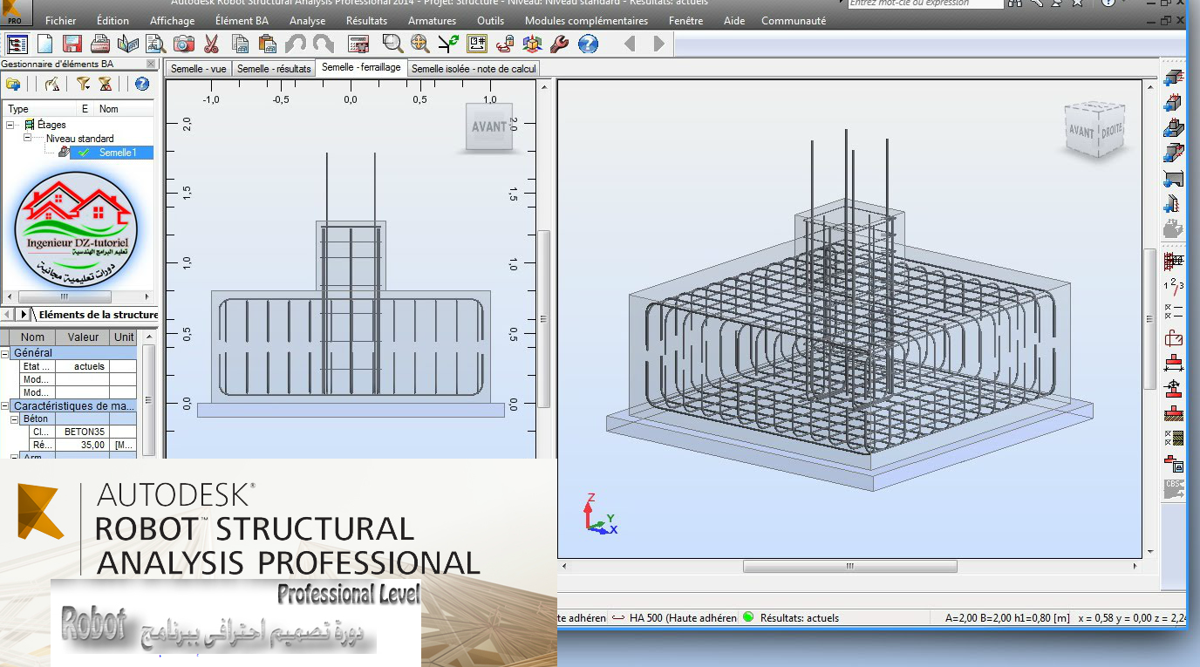Click the AVANT face of the 2D view cube

489,127
